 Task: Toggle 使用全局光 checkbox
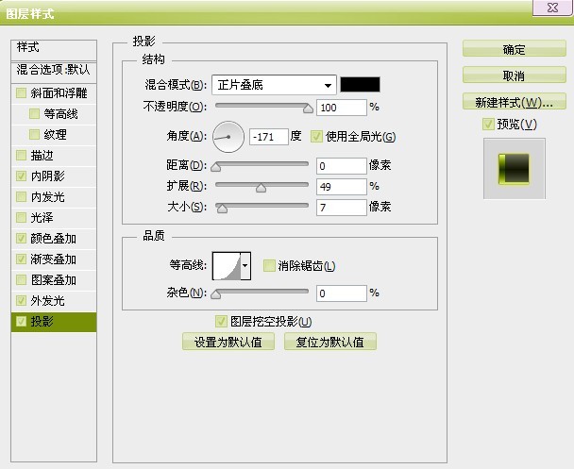[316, 137]
